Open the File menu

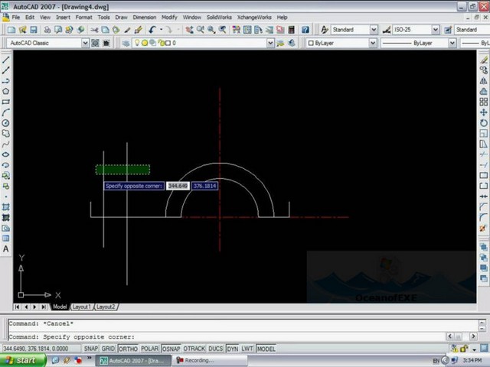(x=15, y=17)
